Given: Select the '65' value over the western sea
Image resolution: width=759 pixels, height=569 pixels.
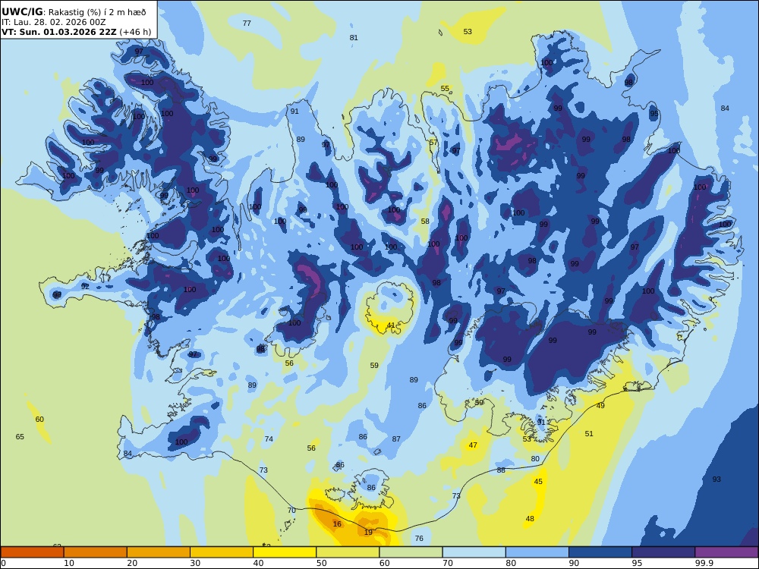Looking at the screenshot, I should pyautogui.click(x=20, y=436).
